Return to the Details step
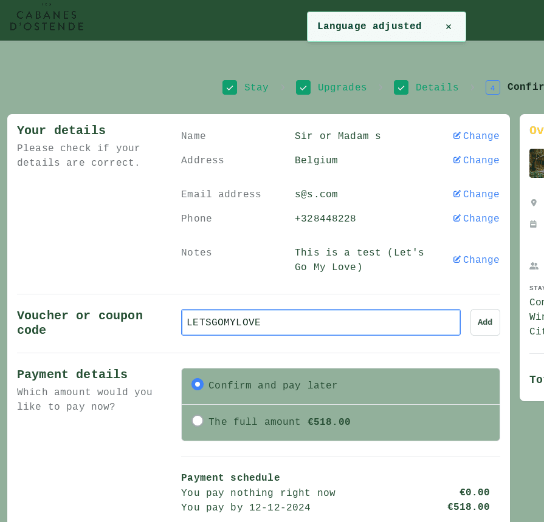The width and height of the screenshot is (544, 522). coord(437,87)
